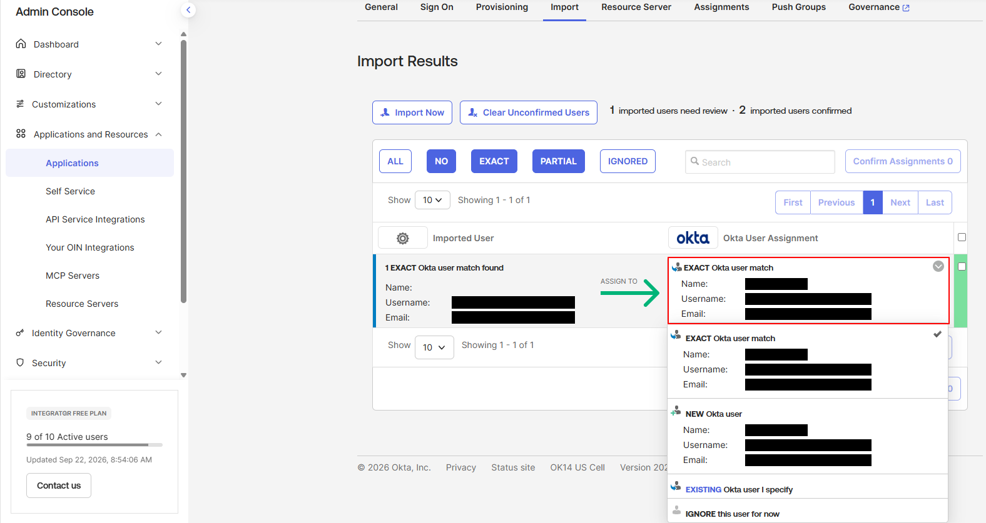Open Self Service in the sidebar
This screenshot has width=986, height=523.
tap(70, 191)
